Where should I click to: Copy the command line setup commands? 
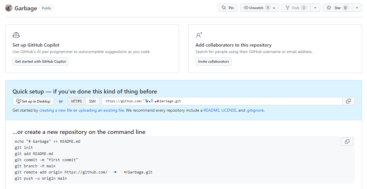pyautogui.click(x=347, y=142)
